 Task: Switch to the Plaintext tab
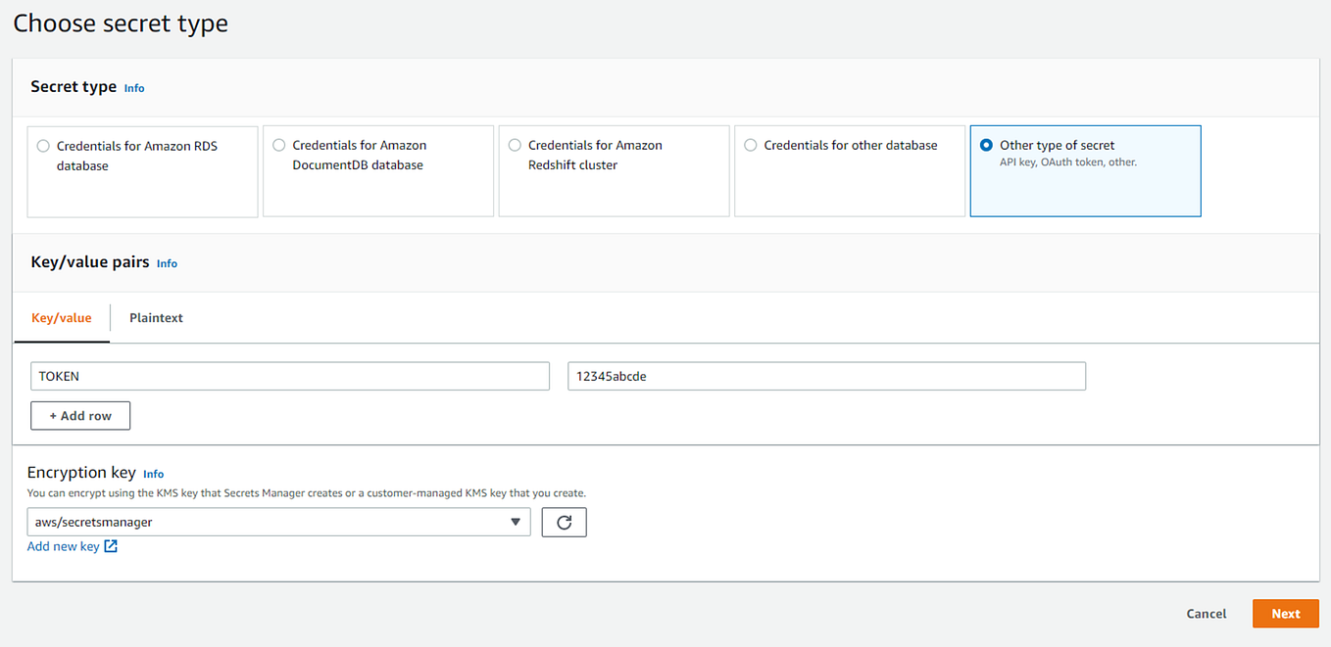[x=156, y=318]
